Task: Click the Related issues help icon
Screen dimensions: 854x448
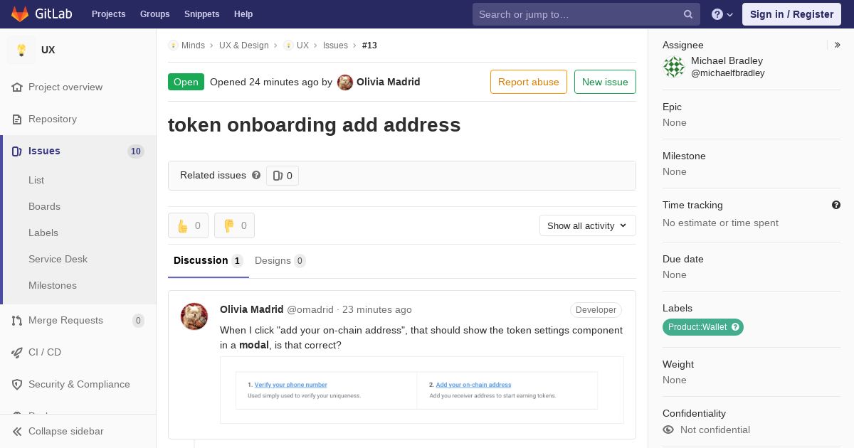Action: [x=256, y=175]
